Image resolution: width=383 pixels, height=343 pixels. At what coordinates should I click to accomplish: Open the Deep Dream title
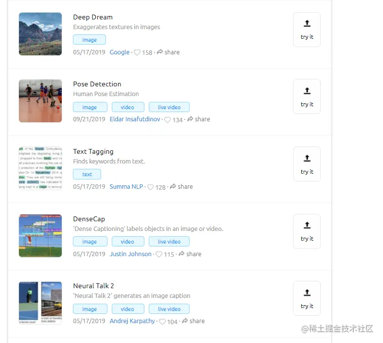click(x=93, y=17)
